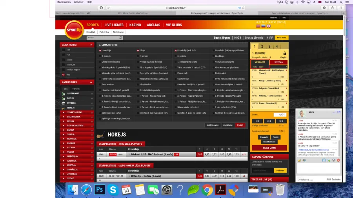The image size is (353, 198).
Task: Click the 50 € quick stake button
Action: coord(281,121)
